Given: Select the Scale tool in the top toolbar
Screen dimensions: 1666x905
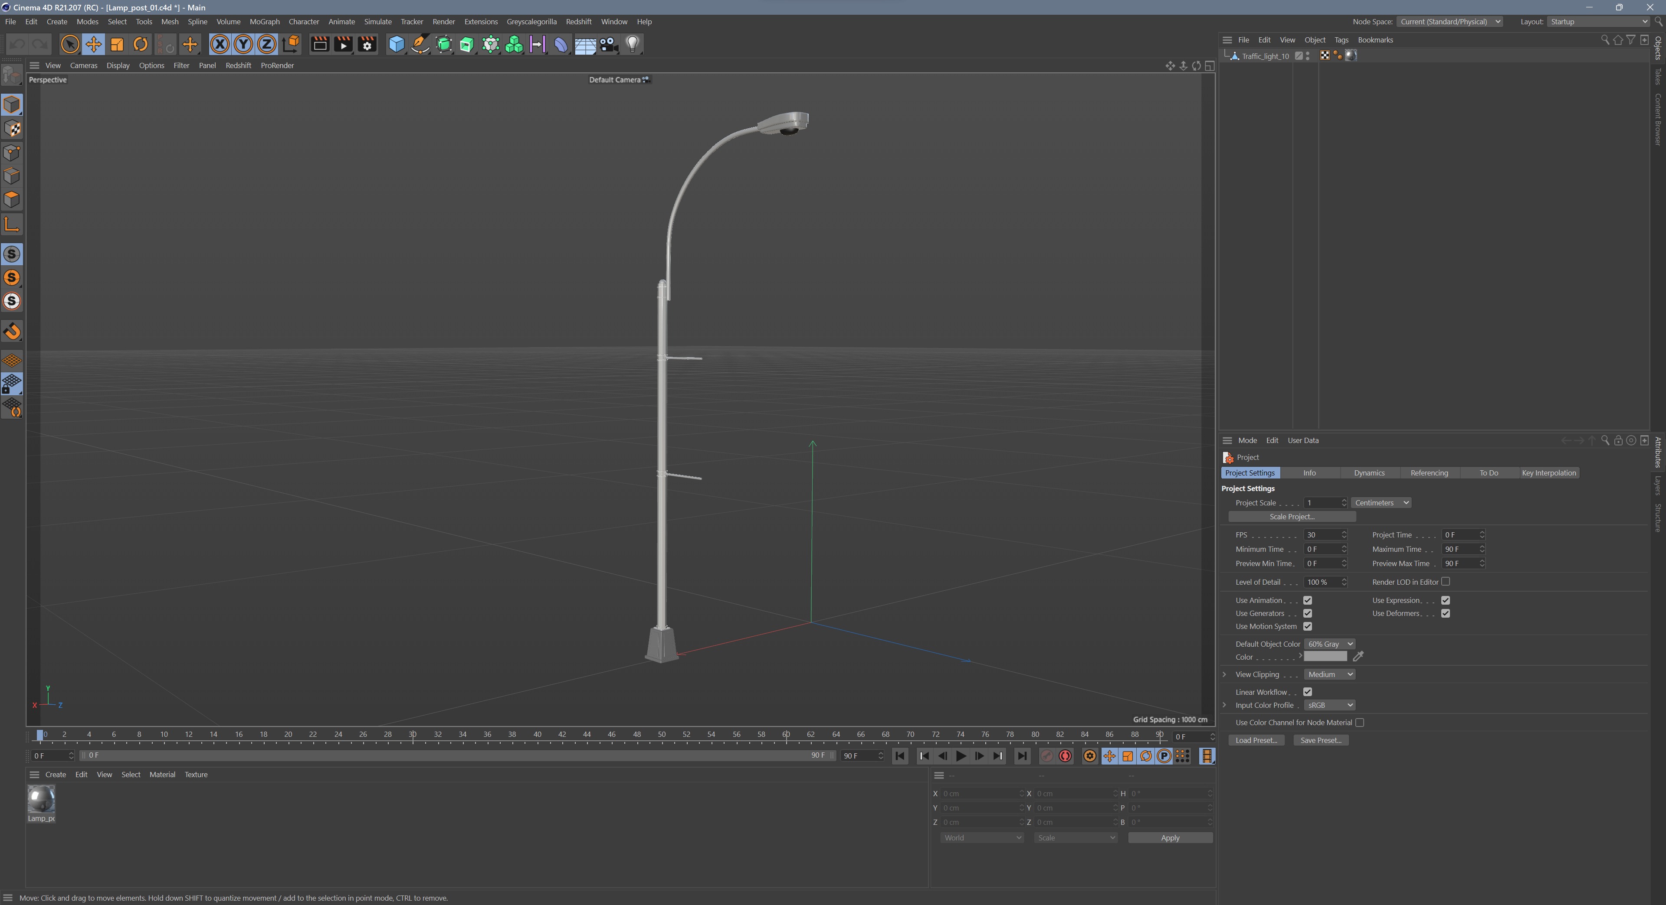Looking at the screenshot, I should click(x=117, y=45).
